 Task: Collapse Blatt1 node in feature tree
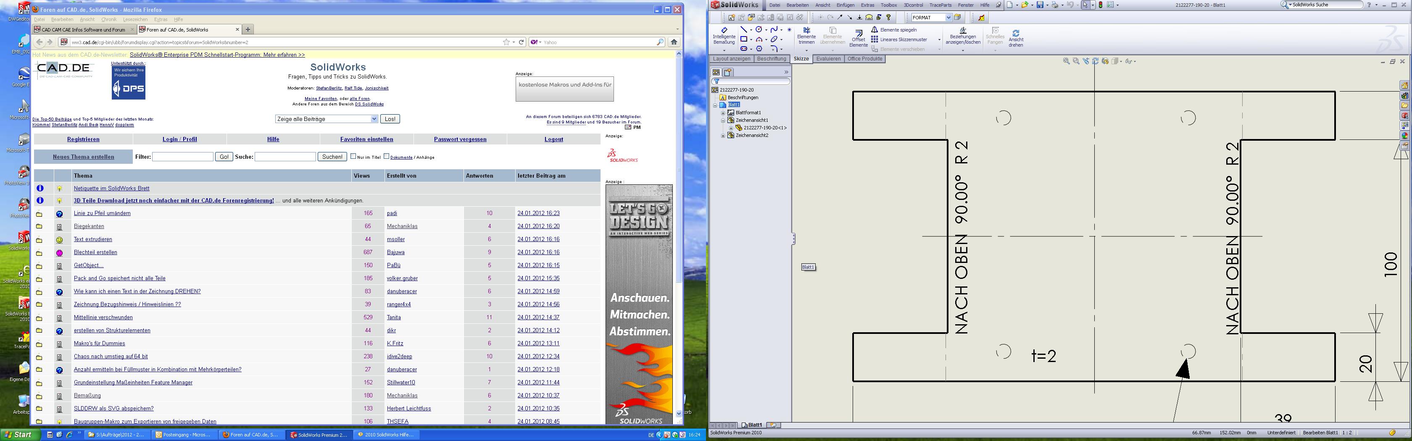coord(715,105)
